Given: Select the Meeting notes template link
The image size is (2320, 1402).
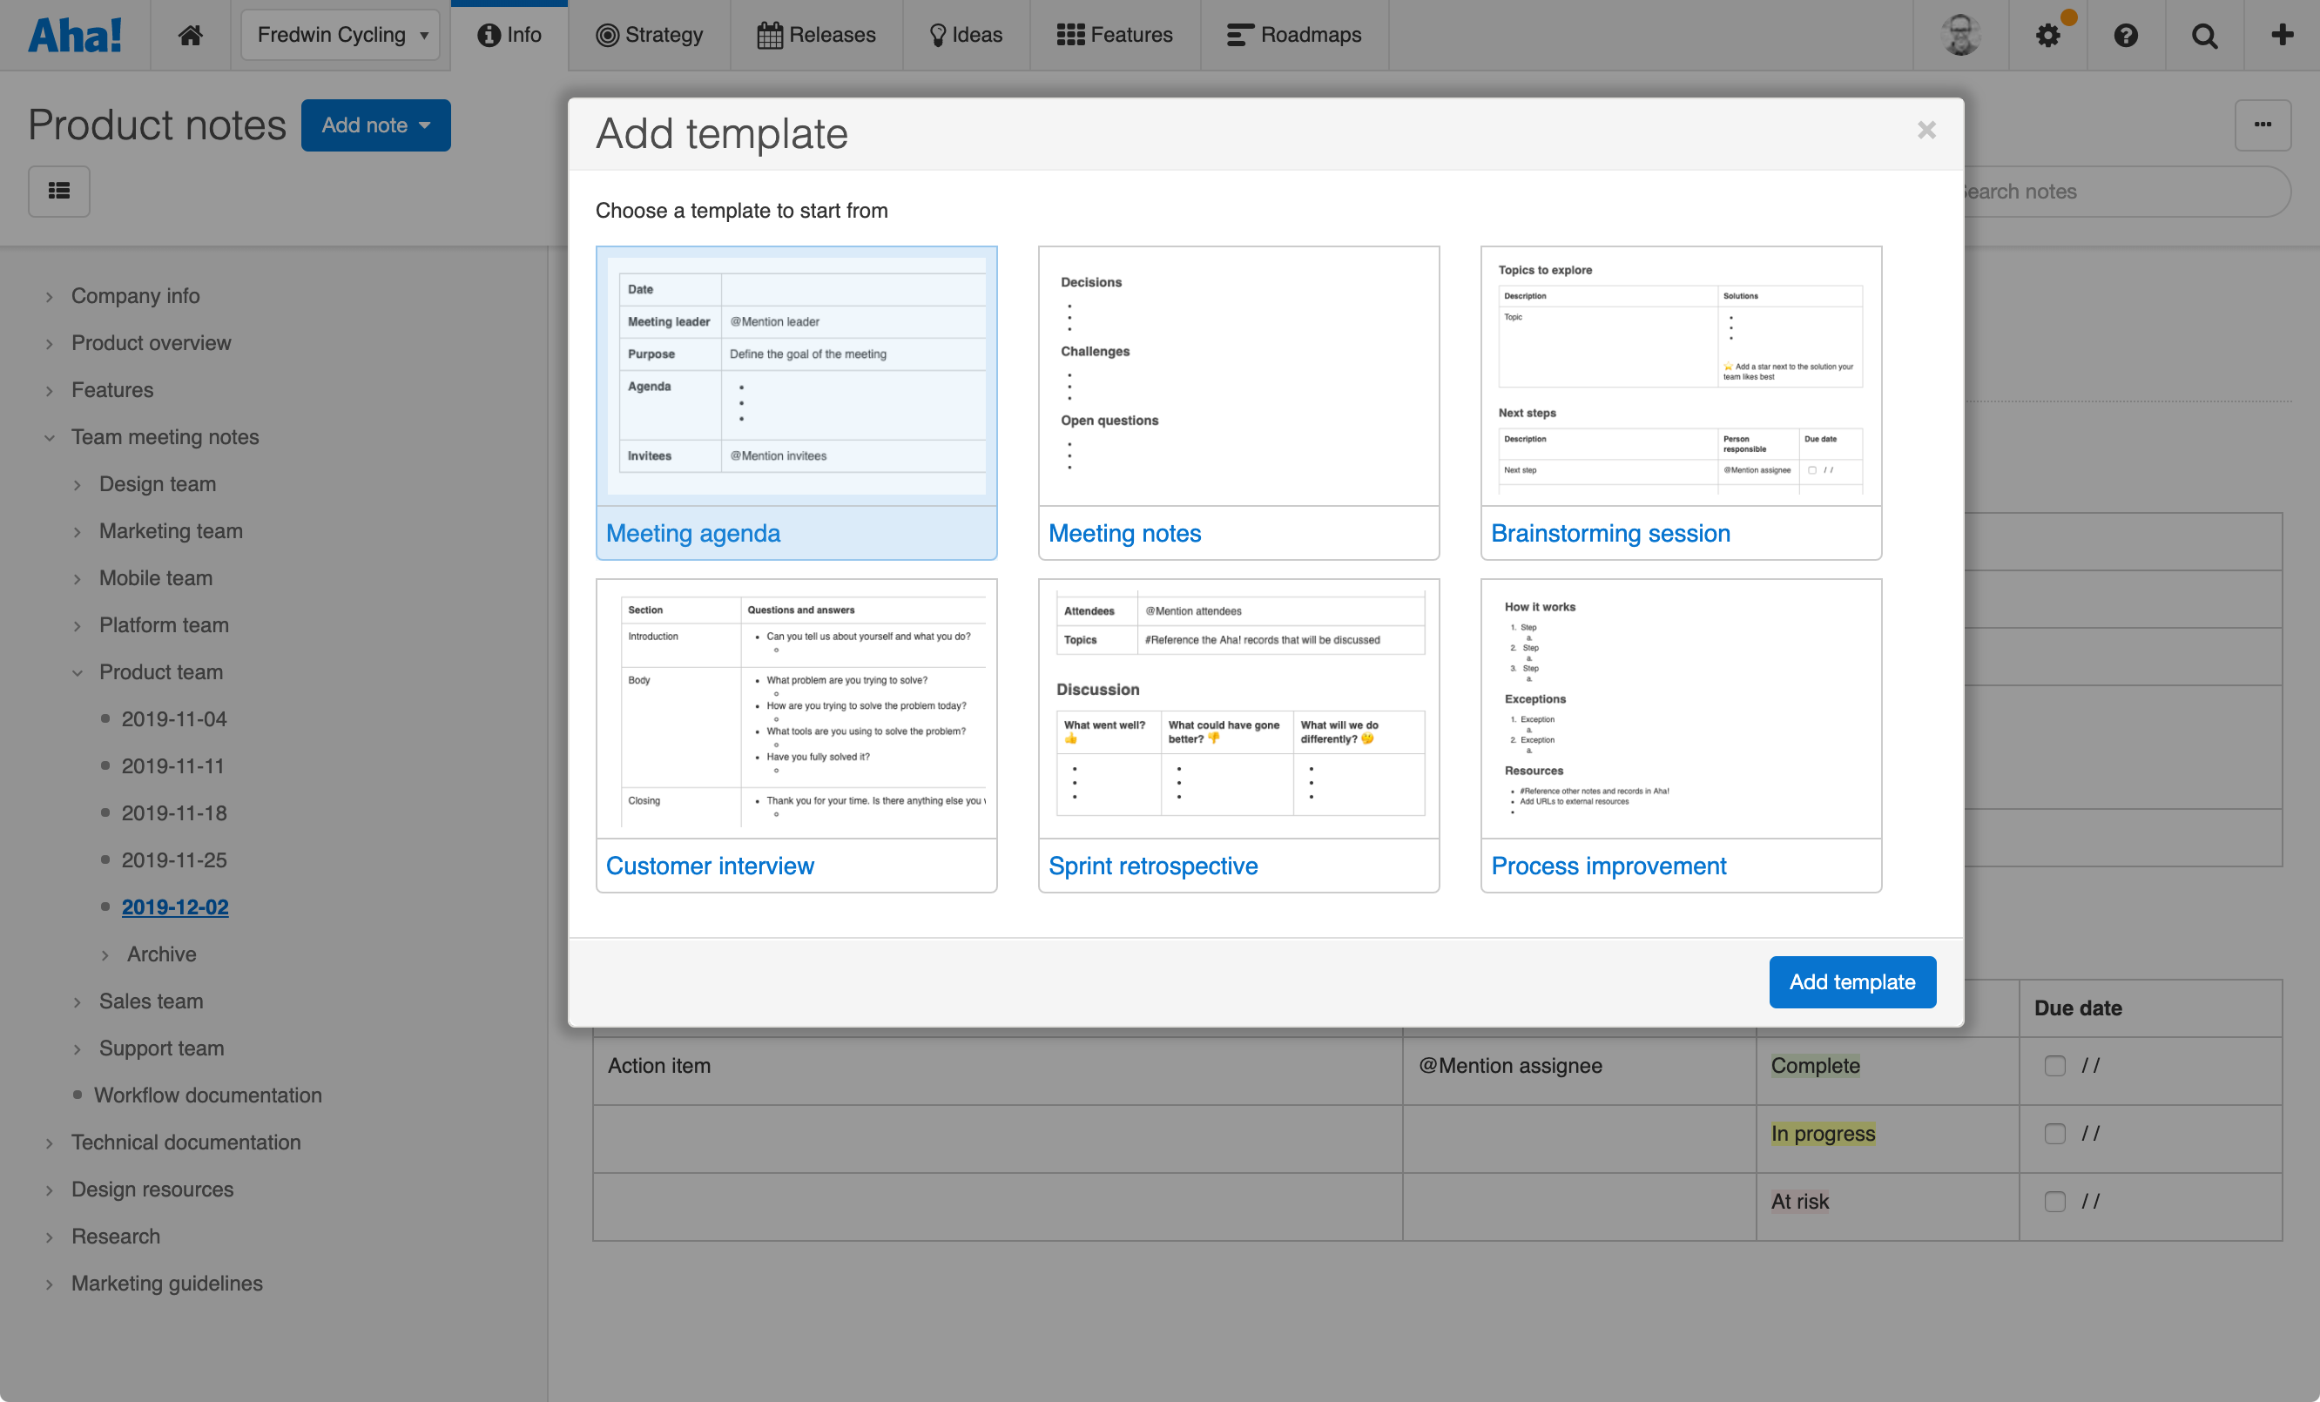Looking at the screenshot, I should 1124,533.
